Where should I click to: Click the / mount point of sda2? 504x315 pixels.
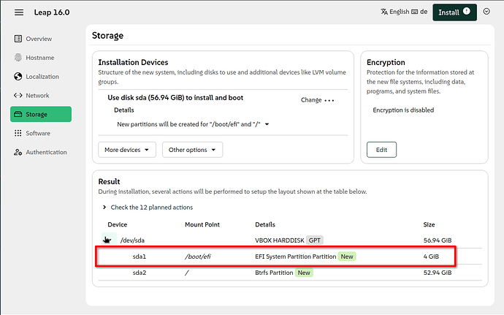pyautogui.click(x=187, y=273)
